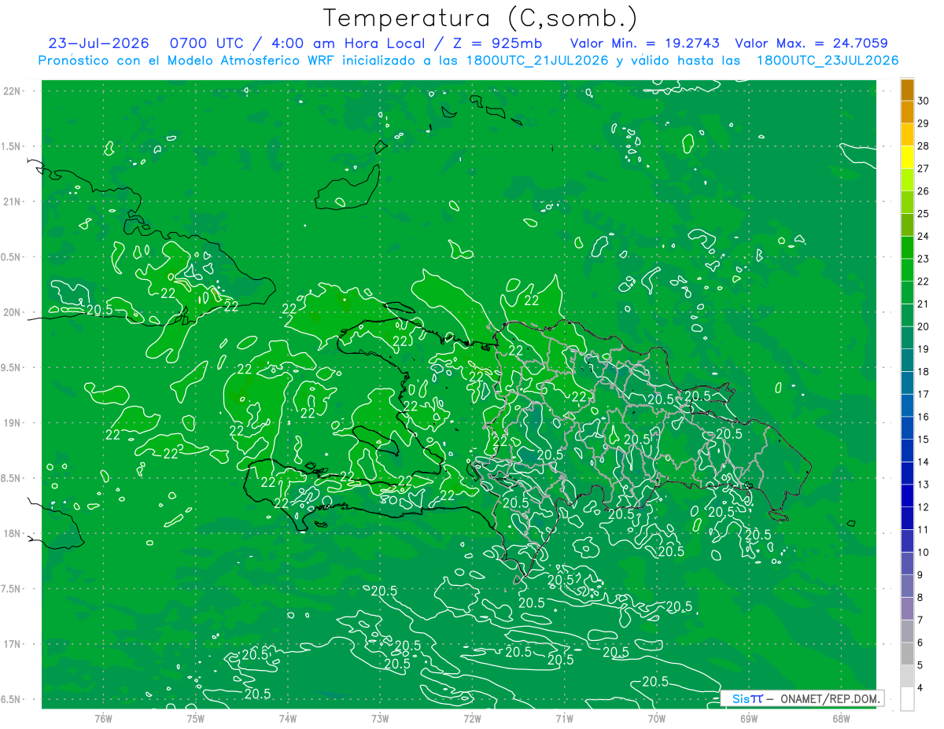This screenshot has height=729, width=944.
Task: Click the '74W' longitude label
Action: tap(287, 718)
